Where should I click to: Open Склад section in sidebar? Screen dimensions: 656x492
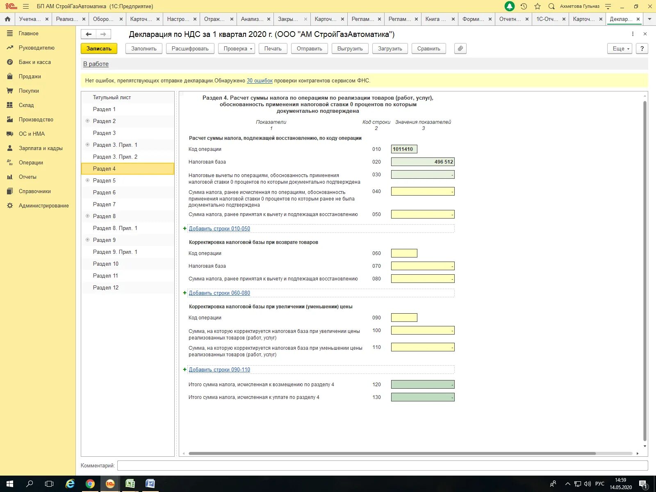(x=26, y=105)
